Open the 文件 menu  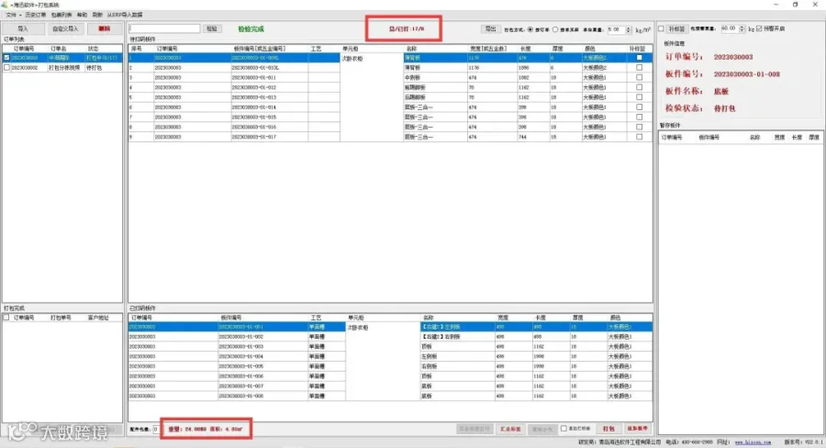12,15
